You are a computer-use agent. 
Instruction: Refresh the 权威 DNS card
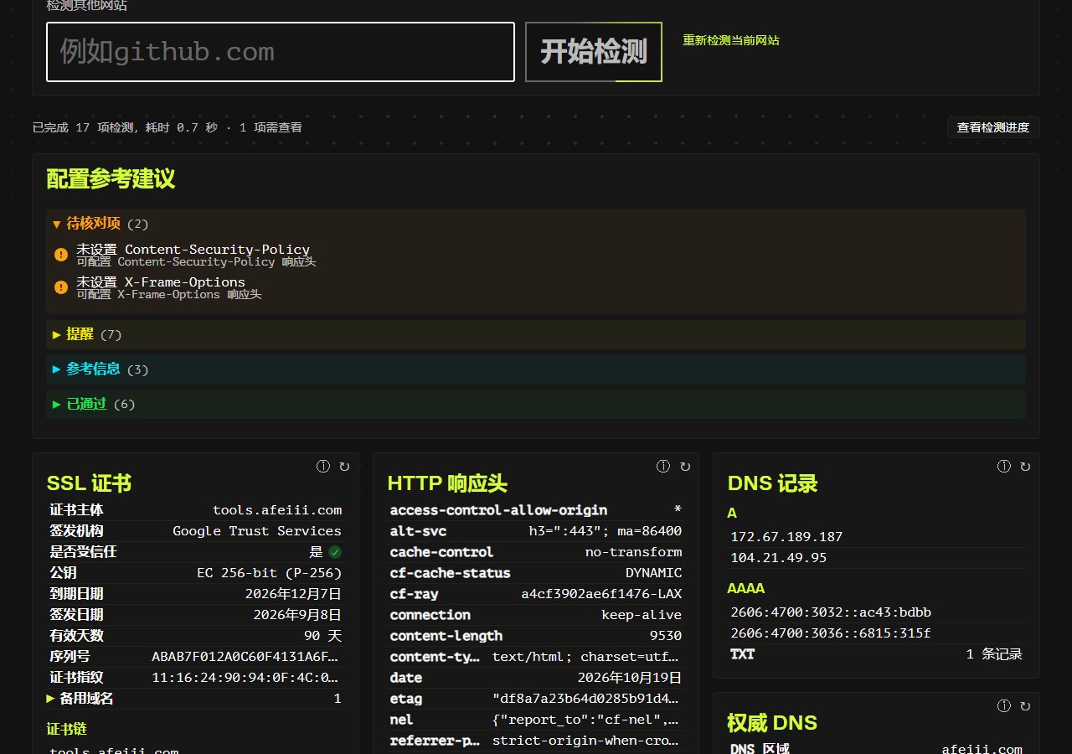[x=1025, y=706]
